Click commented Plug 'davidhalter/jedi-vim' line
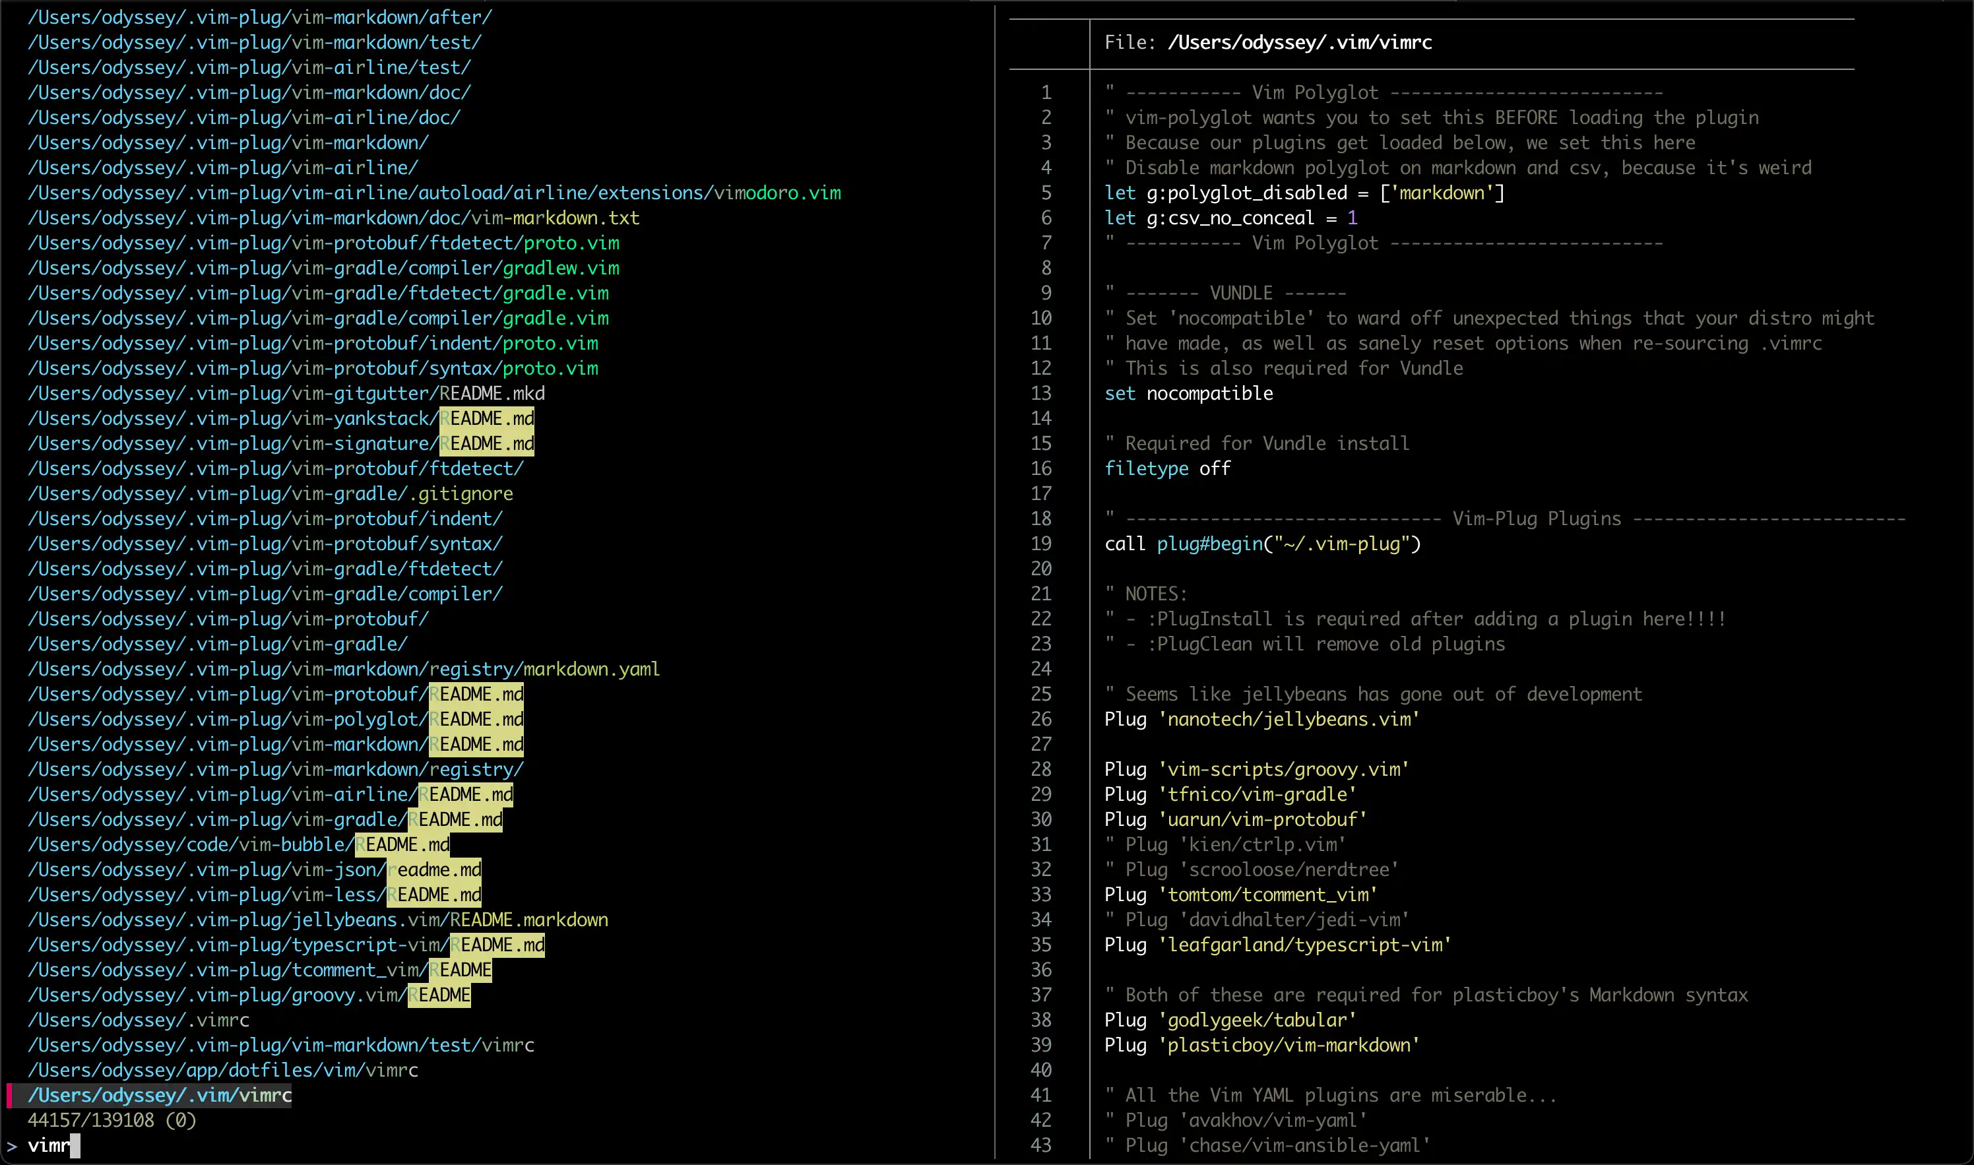1974x1165 pixels. point(1257,920)
